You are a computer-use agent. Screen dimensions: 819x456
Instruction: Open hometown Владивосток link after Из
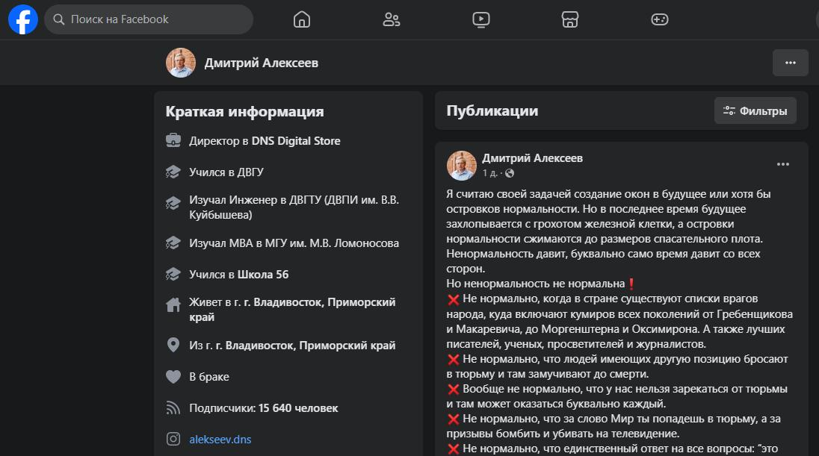[305, 346]
